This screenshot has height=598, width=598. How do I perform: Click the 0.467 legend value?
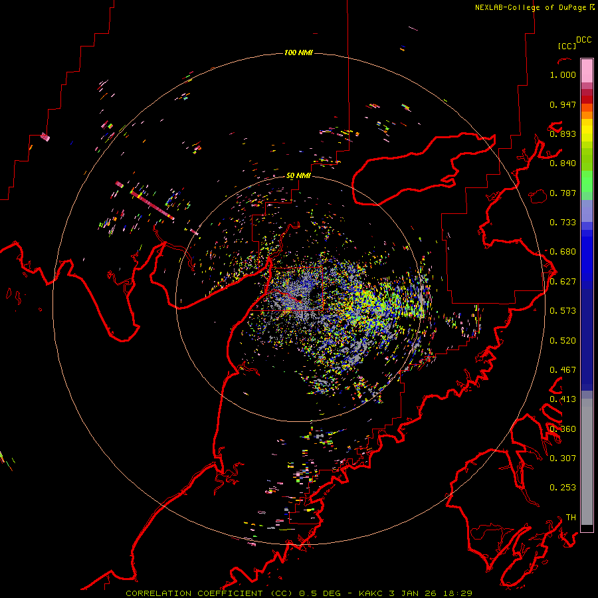click(563, 370)
